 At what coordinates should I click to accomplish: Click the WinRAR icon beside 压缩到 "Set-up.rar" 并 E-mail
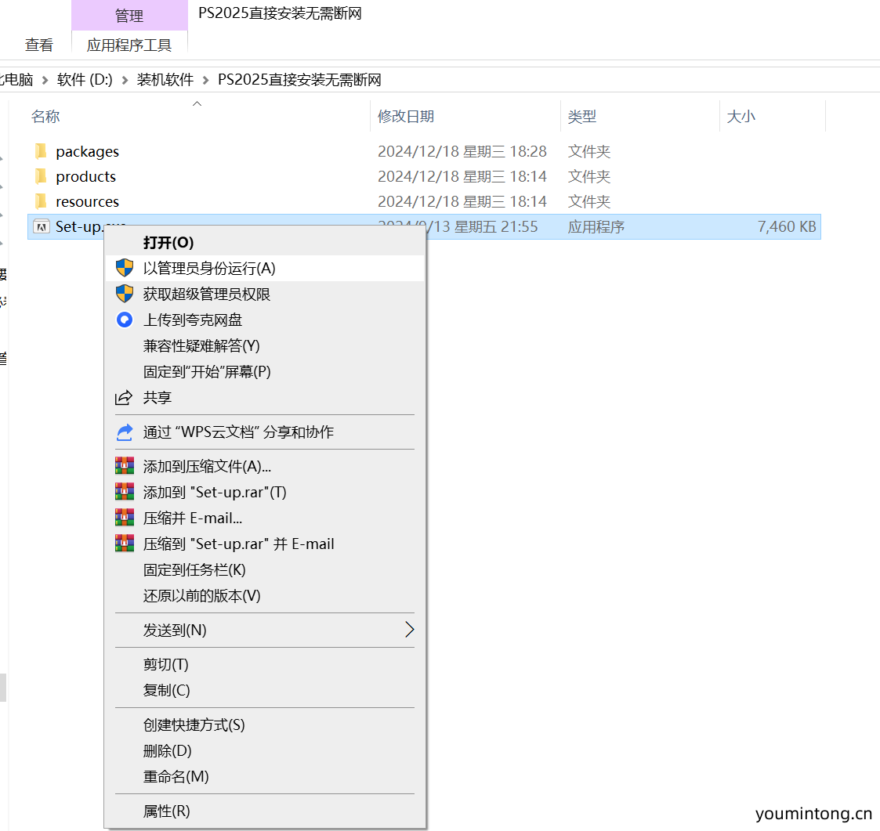point(124,543)
